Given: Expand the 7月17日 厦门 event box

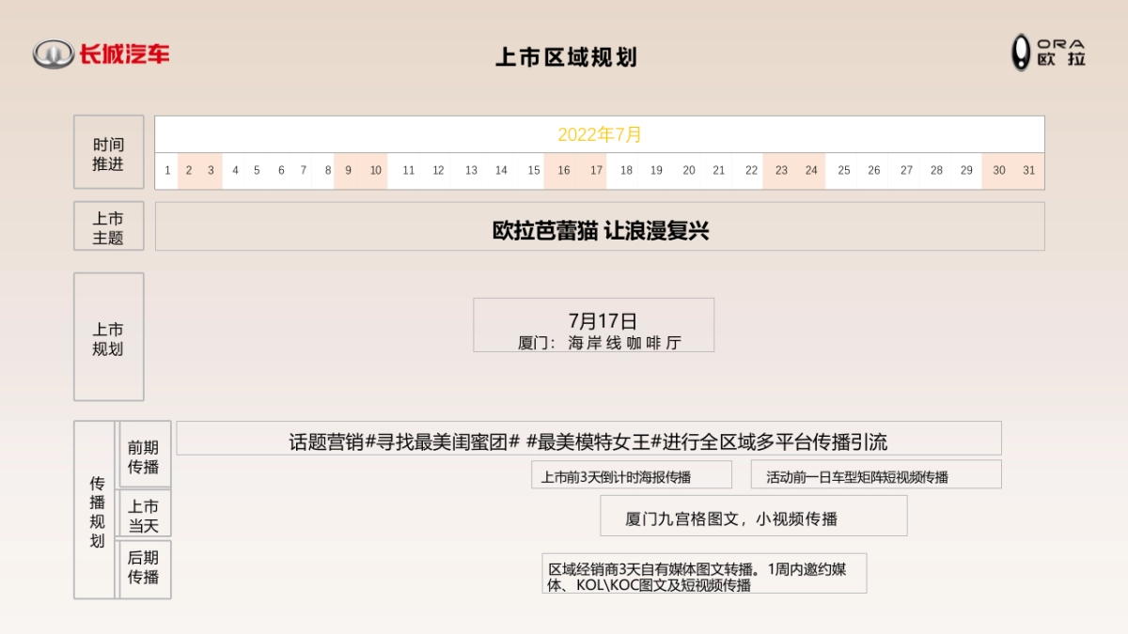Looking at the screenshot, I should 595,325.
